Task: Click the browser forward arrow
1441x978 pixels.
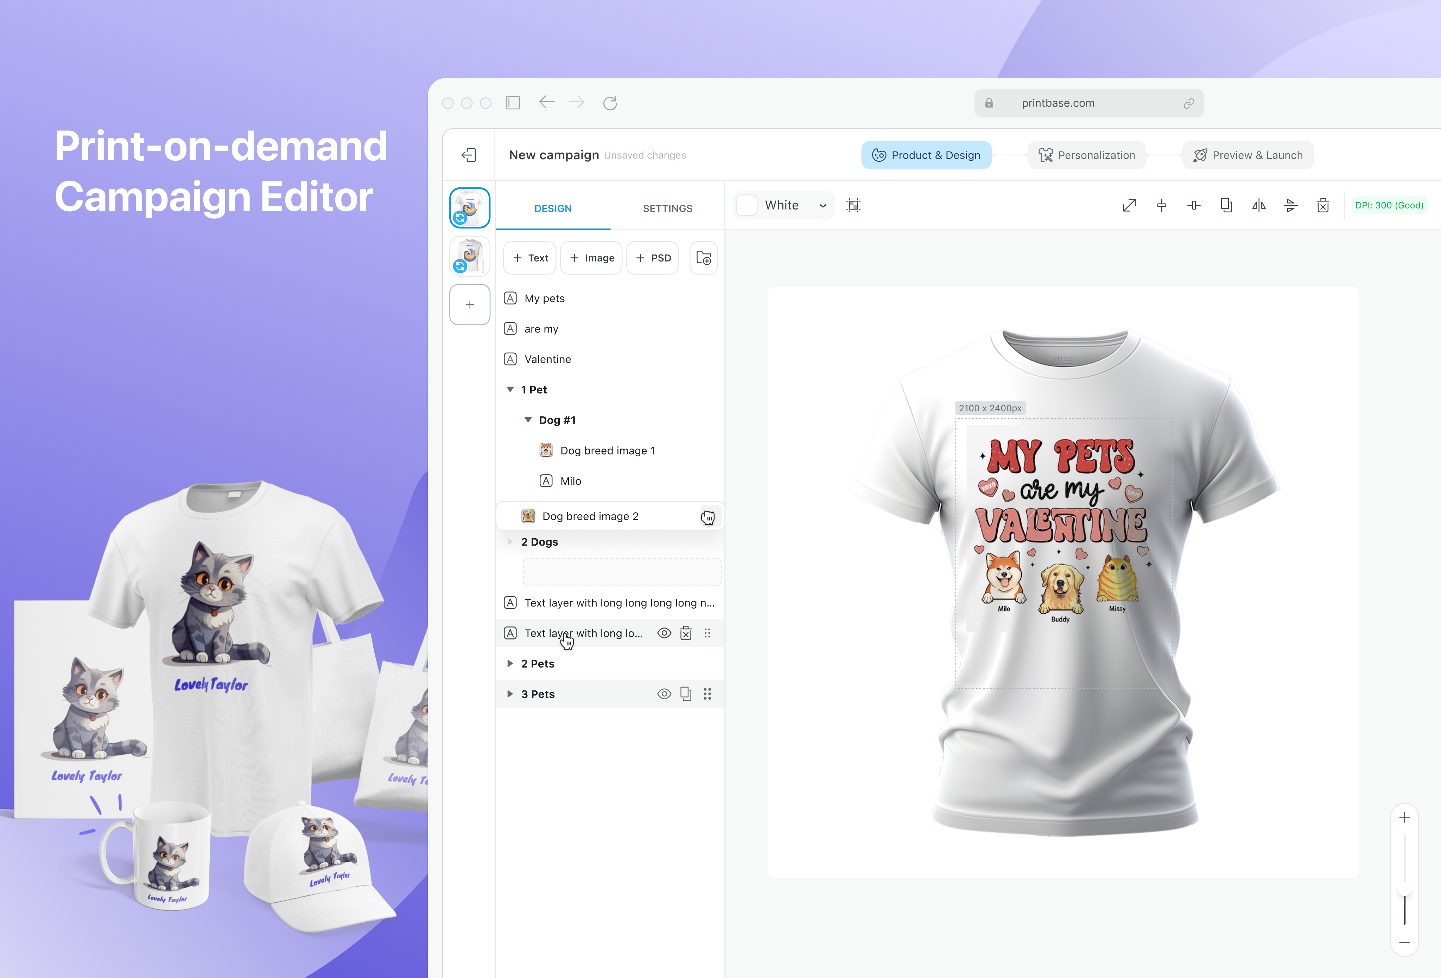Action: [x=577, y=102]
